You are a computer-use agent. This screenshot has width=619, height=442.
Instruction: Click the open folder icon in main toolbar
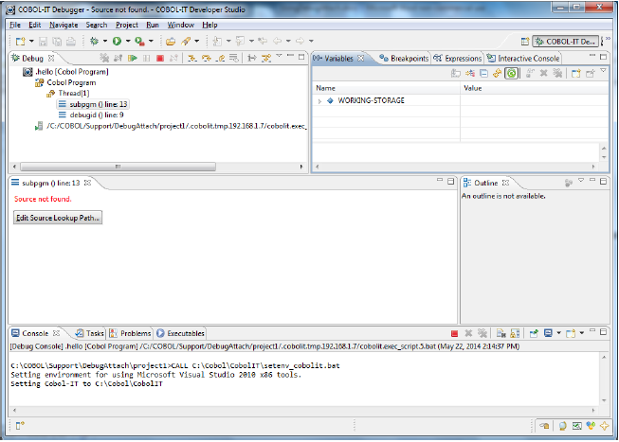(171, 41)
